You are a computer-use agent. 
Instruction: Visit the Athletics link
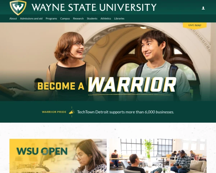click(x=105, y=18)
